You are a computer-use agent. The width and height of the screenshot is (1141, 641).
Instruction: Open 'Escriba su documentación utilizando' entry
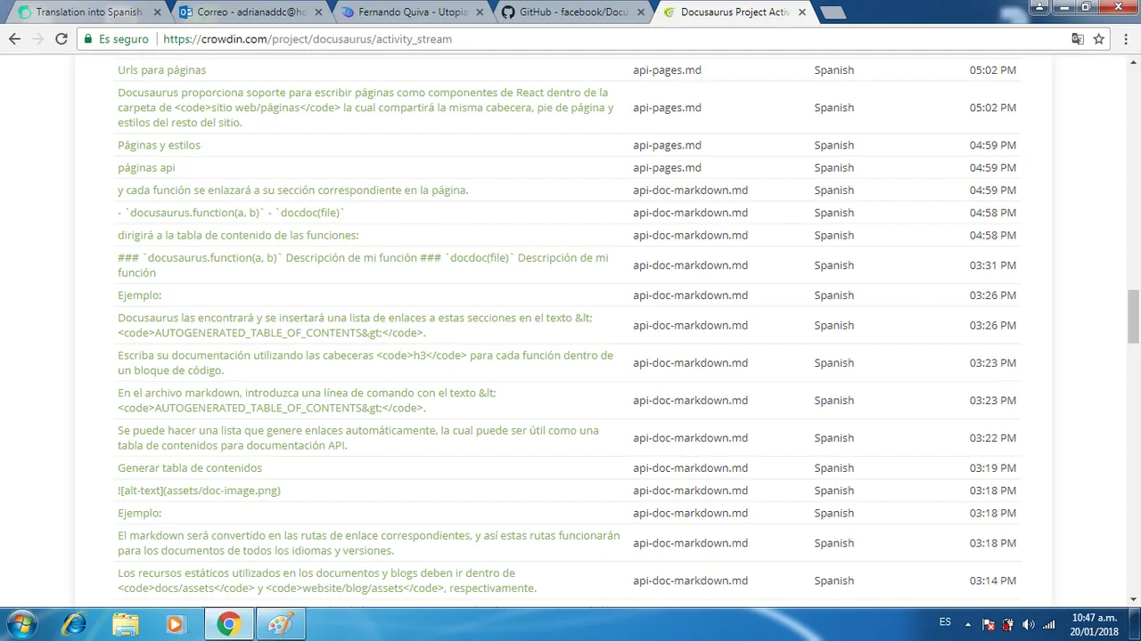(365, 362)
